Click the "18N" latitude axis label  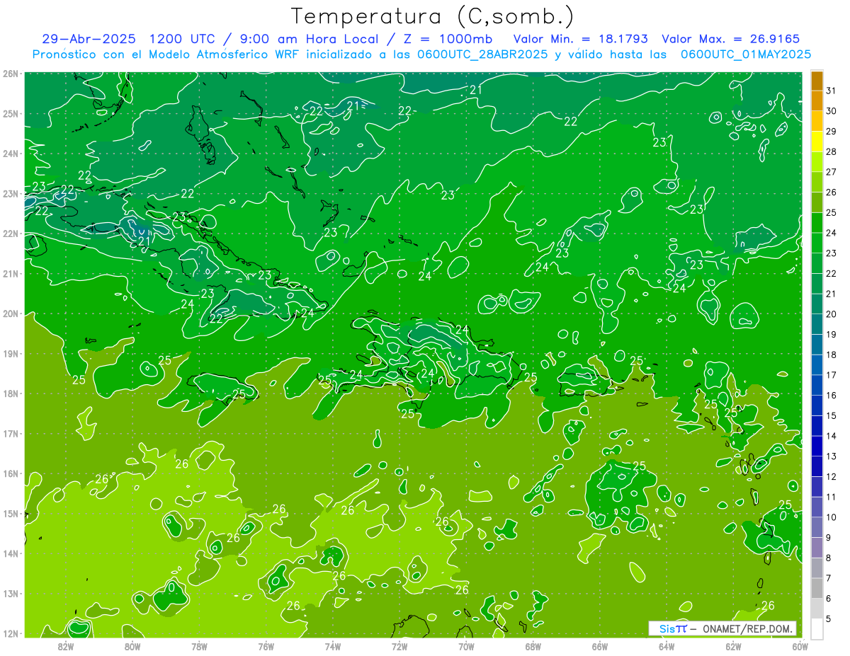[x=11, y=393]
